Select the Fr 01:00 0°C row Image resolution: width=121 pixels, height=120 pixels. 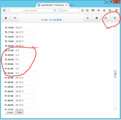[20, 69]
